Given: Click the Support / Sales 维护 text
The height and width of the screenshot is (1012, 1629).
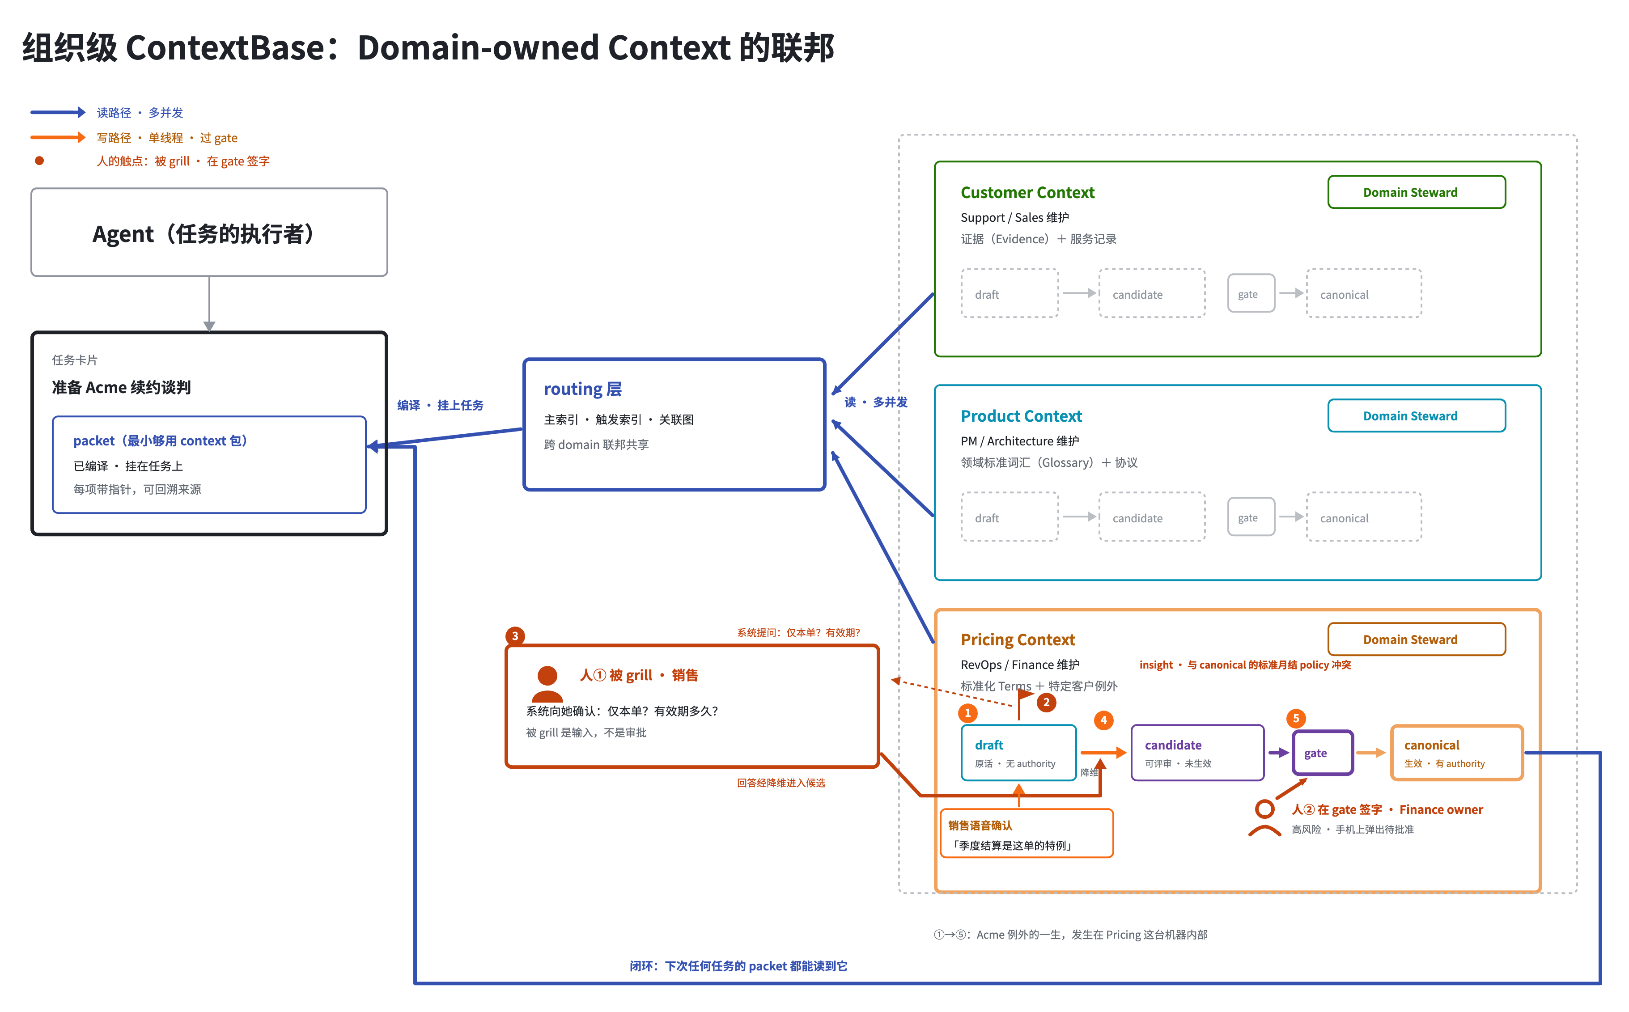Looking at the screenshot, I should pos(1014,217).
